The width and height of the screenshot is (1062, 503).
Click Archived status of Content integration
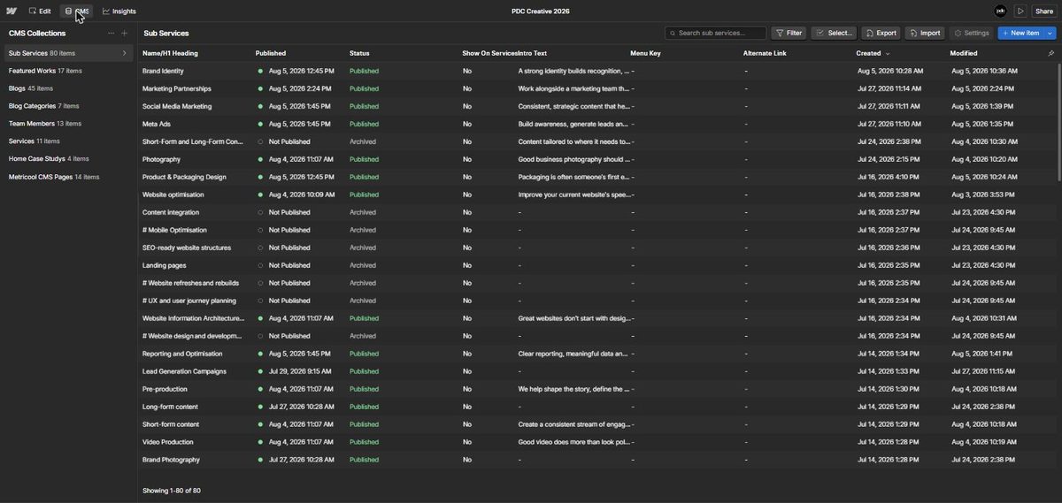pos(363,212)
